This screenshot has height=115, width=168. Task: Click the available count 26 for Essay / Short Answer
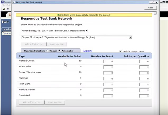(x=80, y=72)
